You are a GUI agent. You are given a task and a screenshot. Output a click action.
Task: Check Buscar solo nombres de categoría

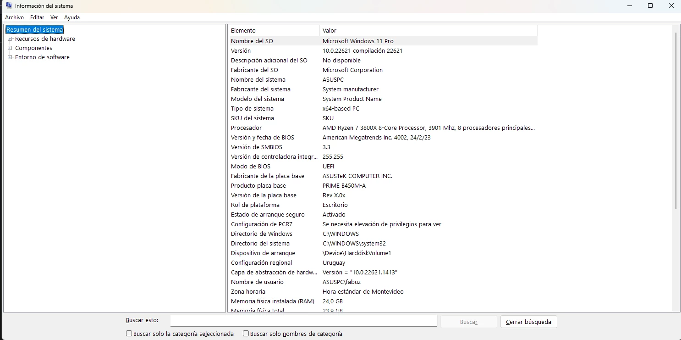(x=246, y=334)
